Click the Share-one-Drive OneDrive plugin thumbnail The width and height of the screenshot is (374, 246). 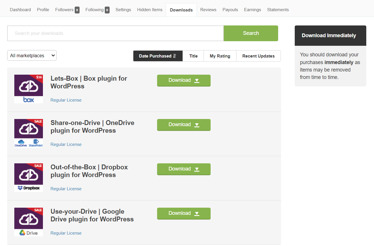[x=29, y=133]
